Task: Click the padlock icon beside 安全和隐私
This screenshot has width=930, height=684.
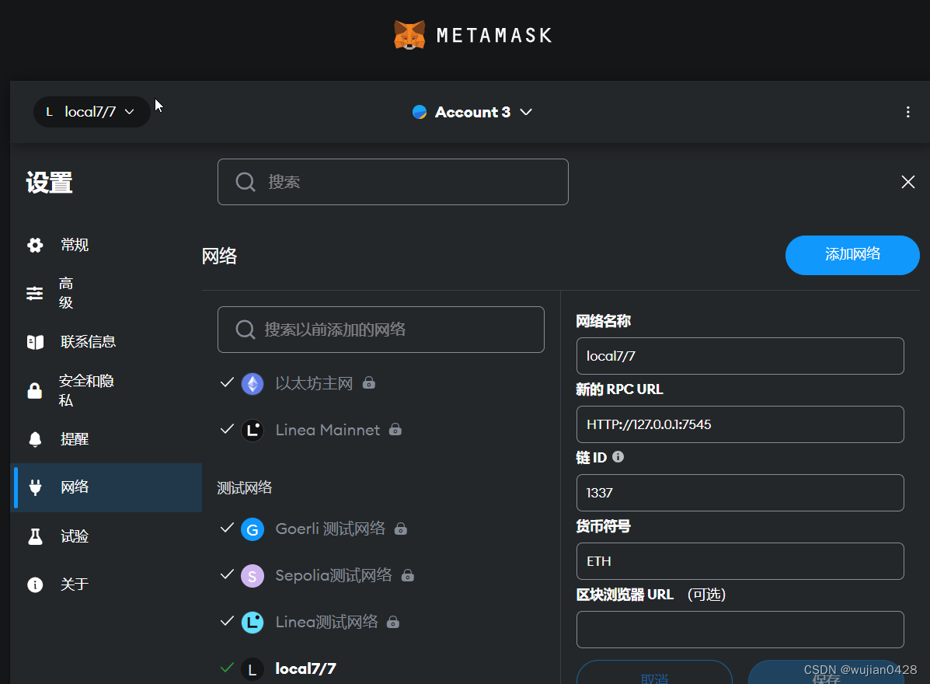Action: coord(35,390)
